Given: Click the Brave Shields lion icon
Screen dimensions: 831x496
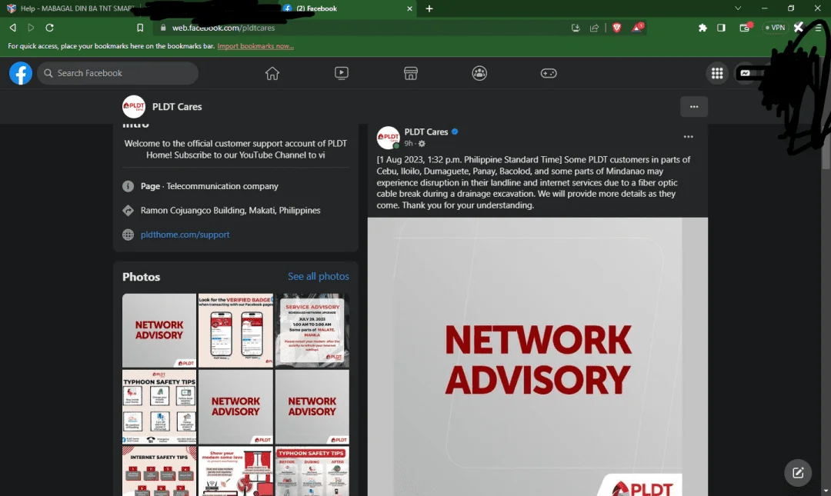Looking at the screenshot, I should tap(616, 28).
